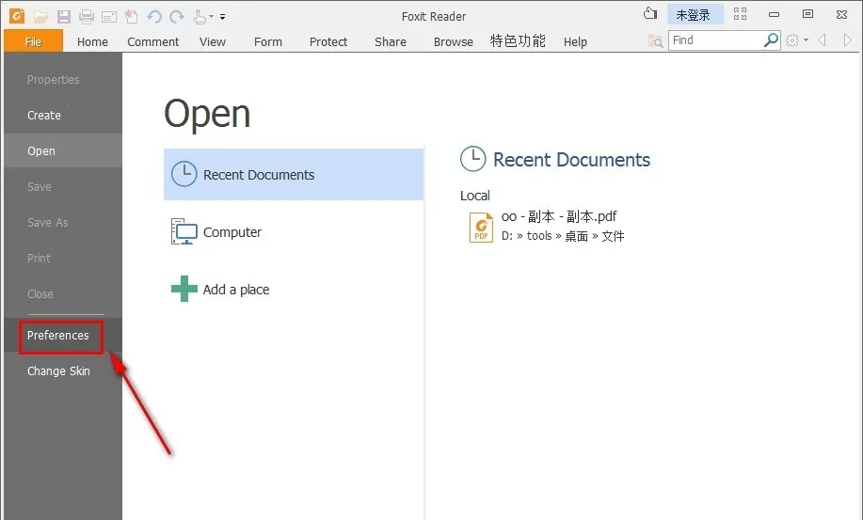This screenshot has width=863, height=520.
Task: Open Preferences in the File sidebar
Action: [61, 336]
